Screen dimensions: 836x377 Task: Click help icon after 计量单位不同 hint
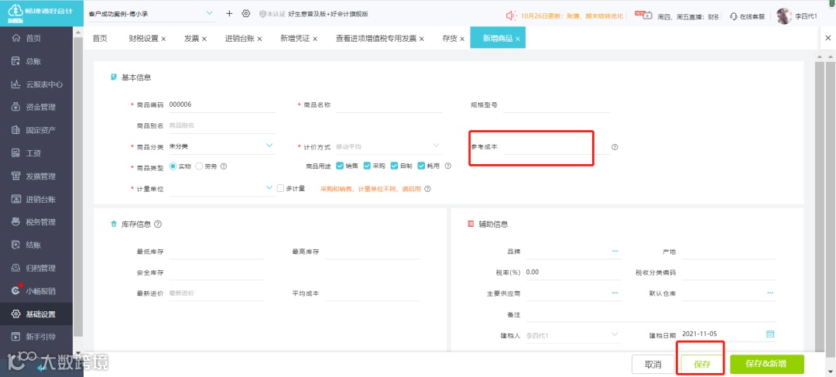(427, 189)
